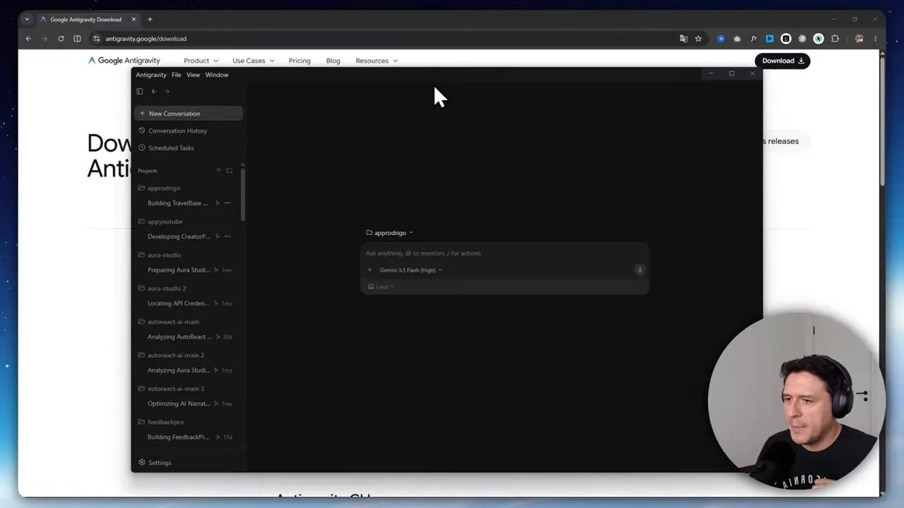The width and height of the screenshot is (904, 508).
Task: Open a new browser tab
Action: click(150, 19)
